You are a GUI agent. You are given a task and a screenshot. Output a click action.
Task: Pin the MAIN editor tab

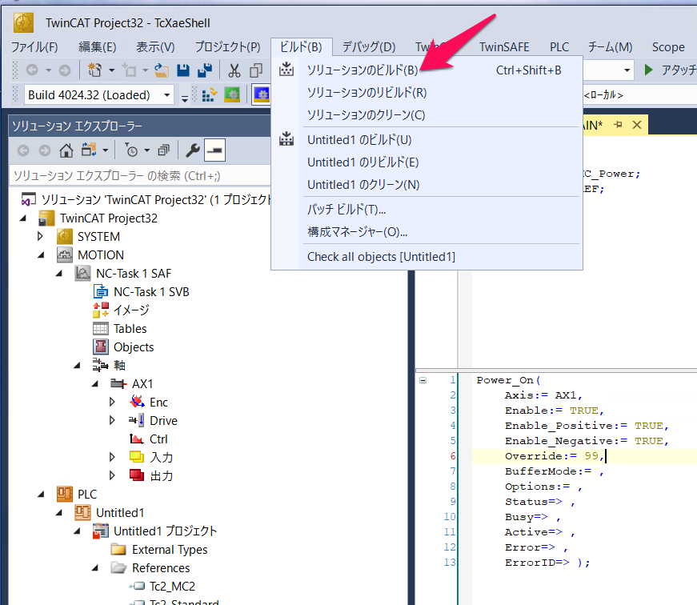(x=618, y=125)
